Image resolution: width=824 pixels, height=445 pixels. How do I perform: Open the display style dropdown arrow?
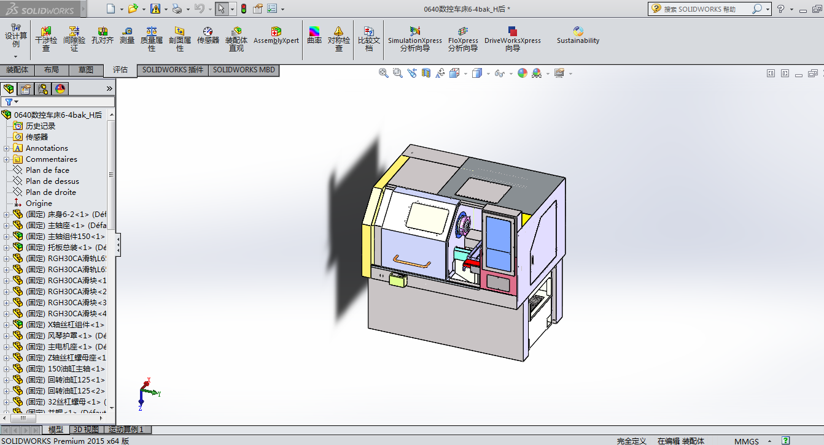(x=488, y=74)
